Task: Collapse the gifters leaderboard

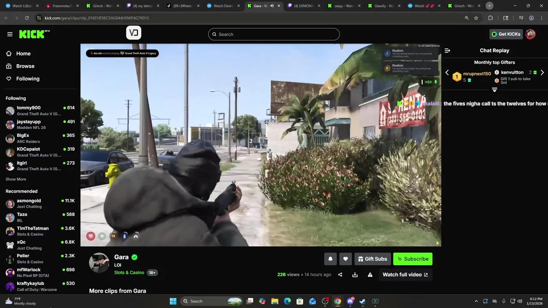Action: tap(494, 90)
